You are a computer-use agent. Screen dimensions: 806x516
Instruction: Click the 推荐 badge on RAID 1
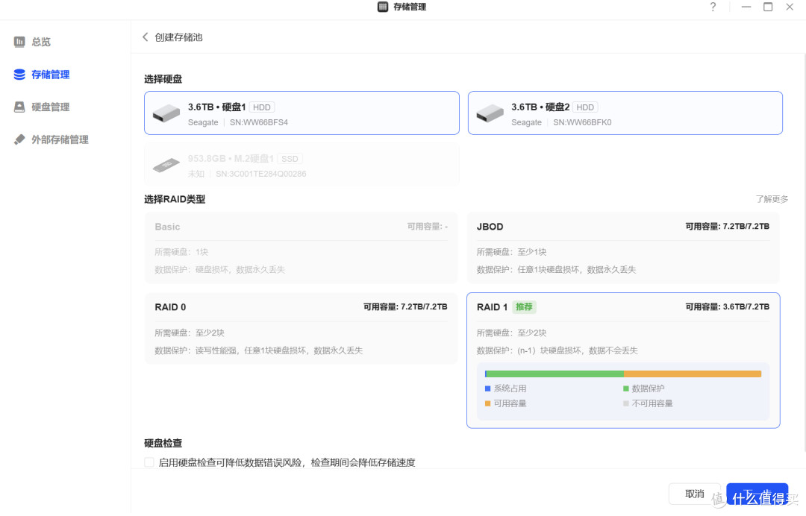[524, 307]
